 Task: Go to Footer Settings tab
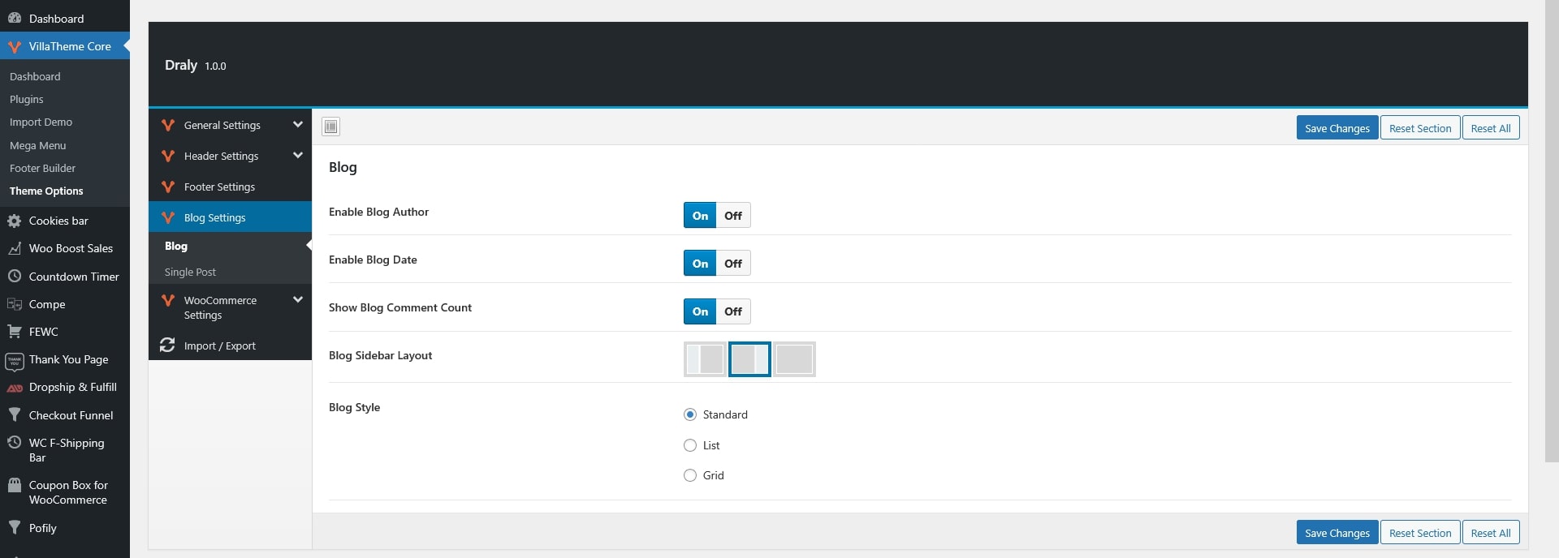coord(219,187)
